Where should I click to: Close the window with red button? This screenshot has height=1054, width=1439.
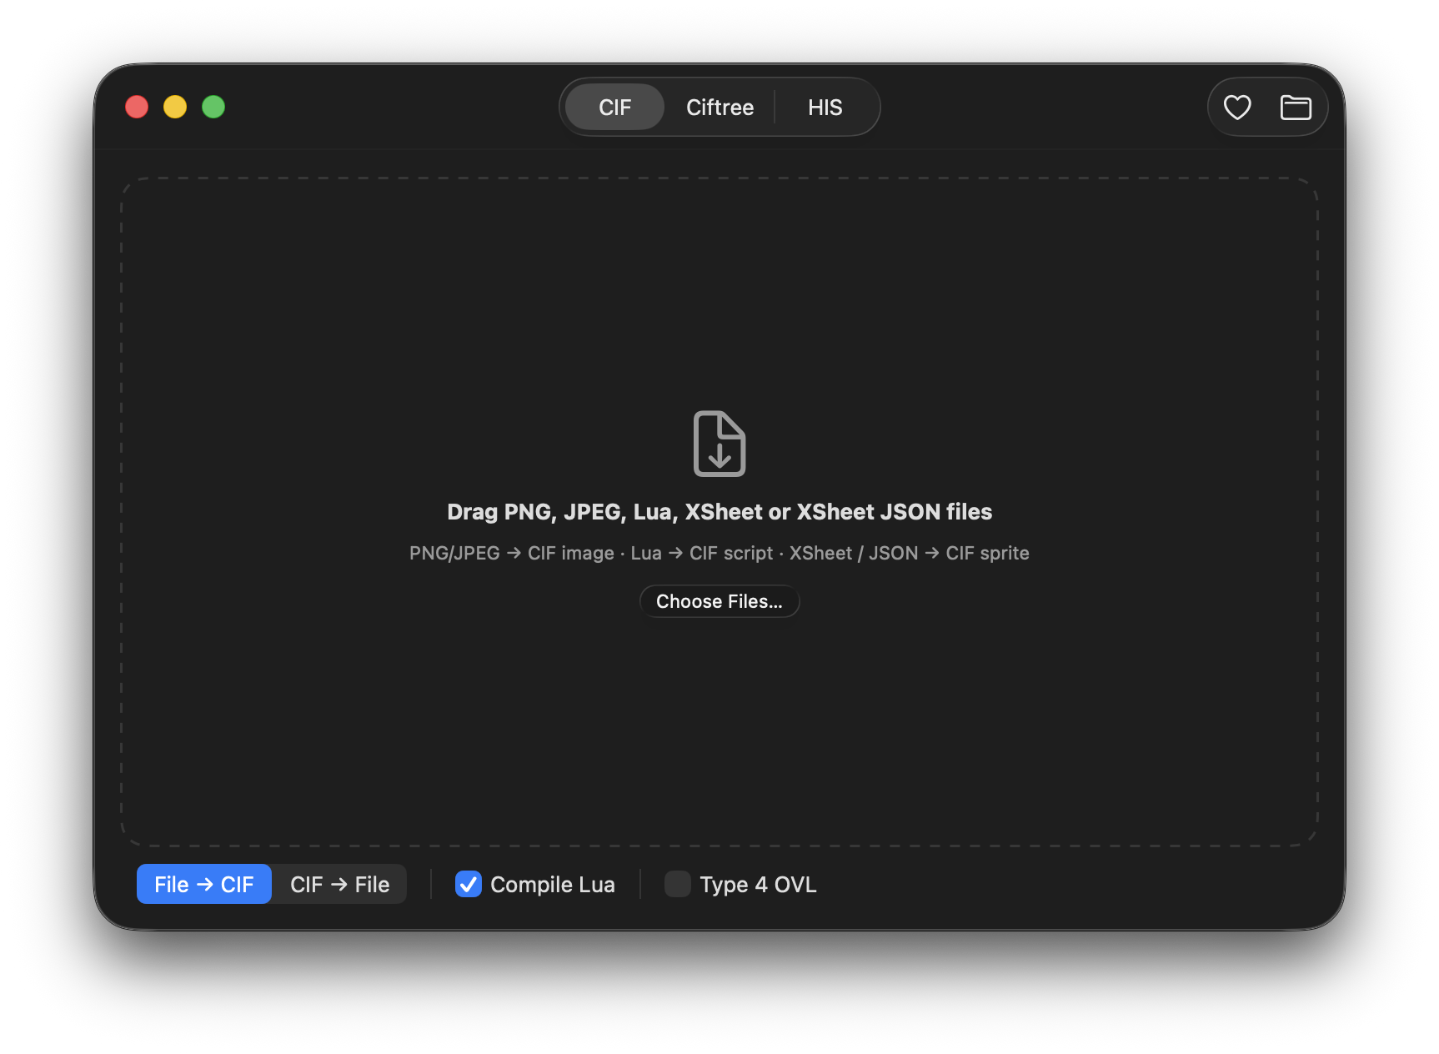[137, 107]
